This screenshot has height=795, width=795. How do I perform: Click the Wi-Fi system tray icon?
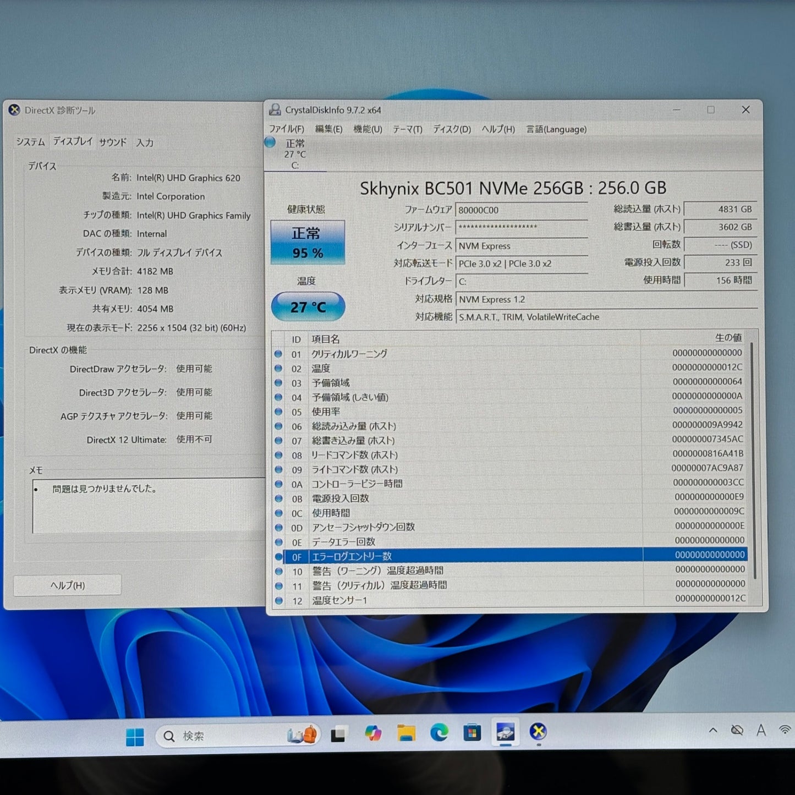pos(785,730)
